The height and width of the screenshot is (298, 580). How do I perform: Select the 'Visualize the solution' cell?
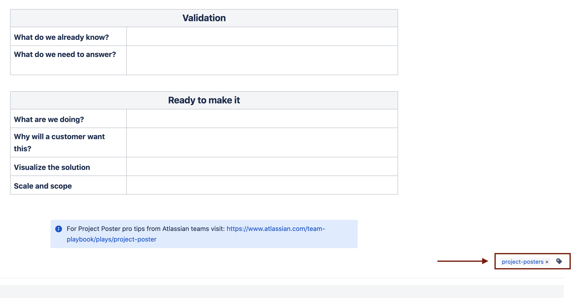tap(52, 167)
